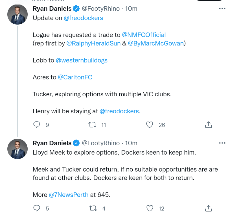
Task: Open the @NMFCOfficial mention link
Action: tap(144, 35)
